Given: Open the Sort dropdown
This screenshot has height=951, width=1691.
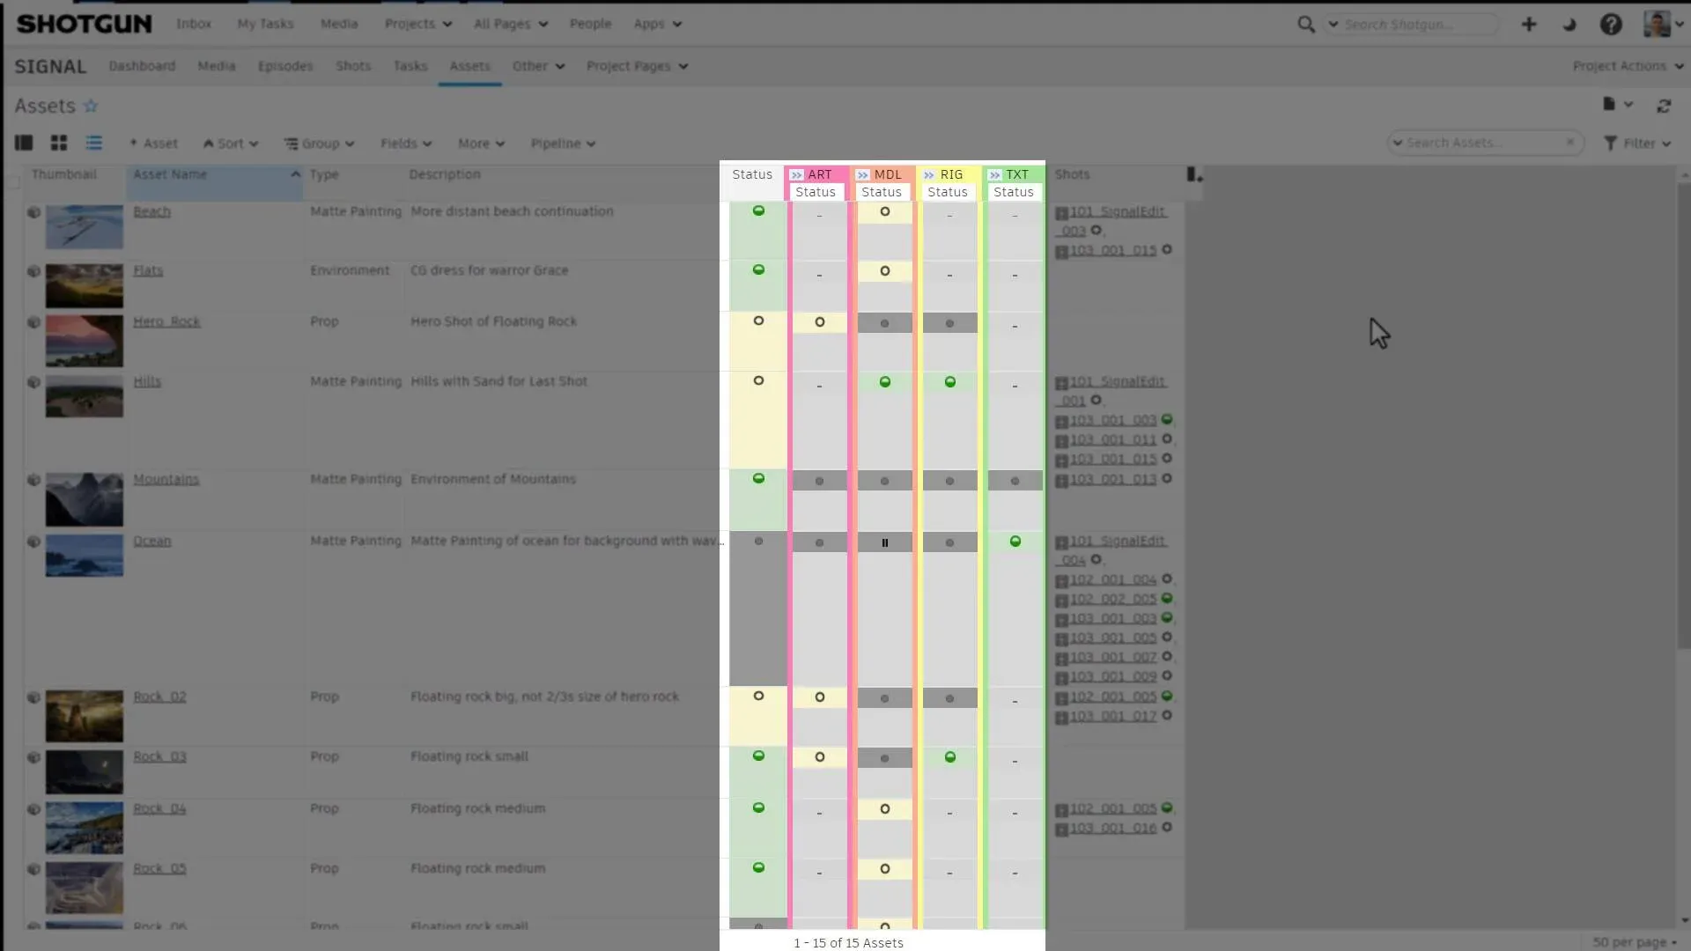Looking at the screenshot, I should (231, 144).
